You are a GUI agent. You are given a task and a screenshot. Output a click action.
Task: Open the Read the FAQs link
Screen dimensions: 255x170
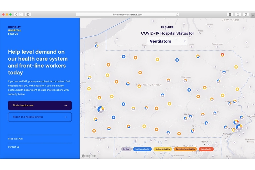coord(15,139)
